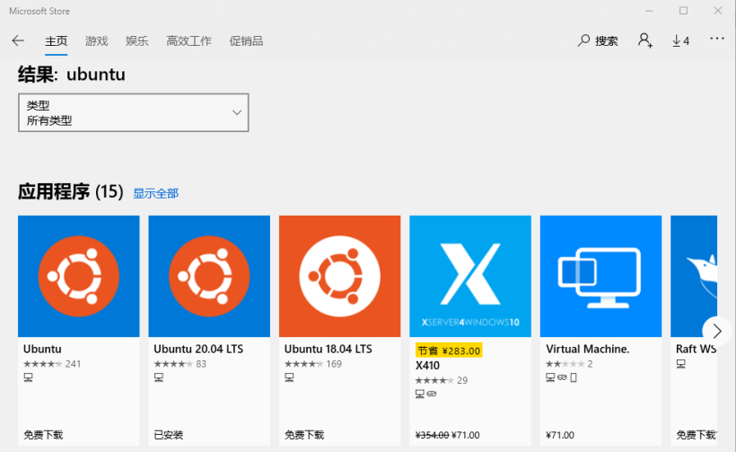Click the Ubuntu 20.04 LTS title text
The image size is (736, 452).
(198, 349)
